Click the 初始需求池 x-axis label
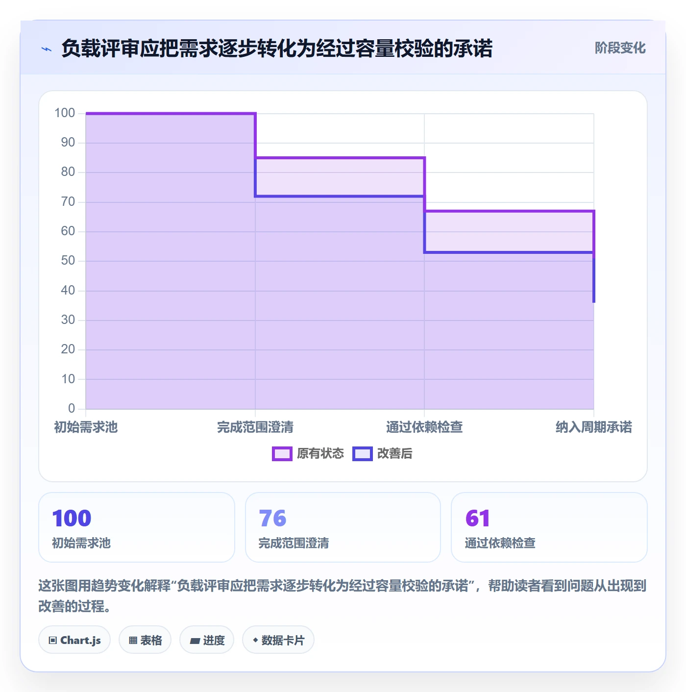 pyautogui.click(x=86, y=427)
